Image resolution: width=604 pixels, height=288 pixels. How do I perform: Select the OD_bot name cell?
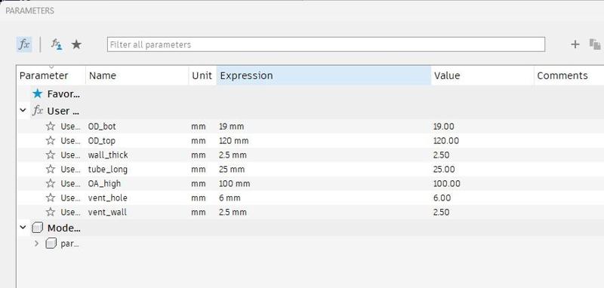[102, 126]
